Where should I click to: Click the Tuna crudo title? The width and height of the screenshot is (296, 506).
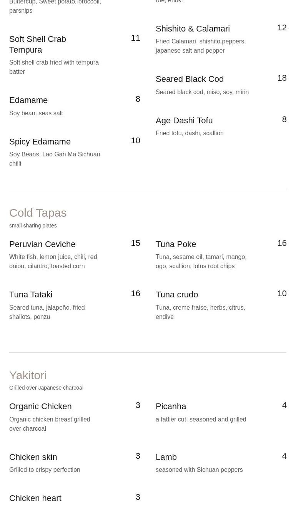click(177, 295)
